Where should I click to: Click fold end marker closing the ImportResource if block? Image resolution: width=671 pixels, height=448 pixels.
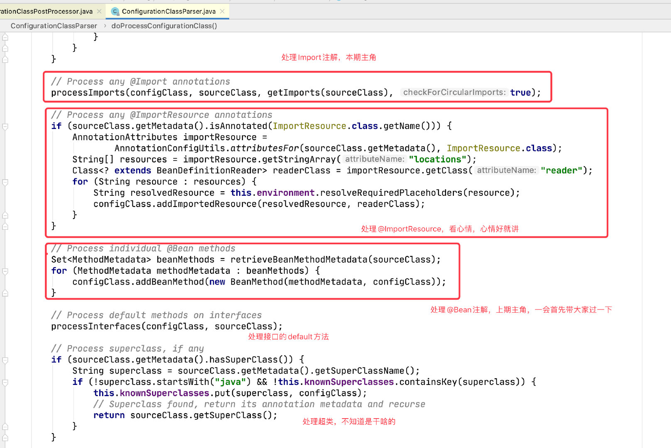(x=5, y=226)
